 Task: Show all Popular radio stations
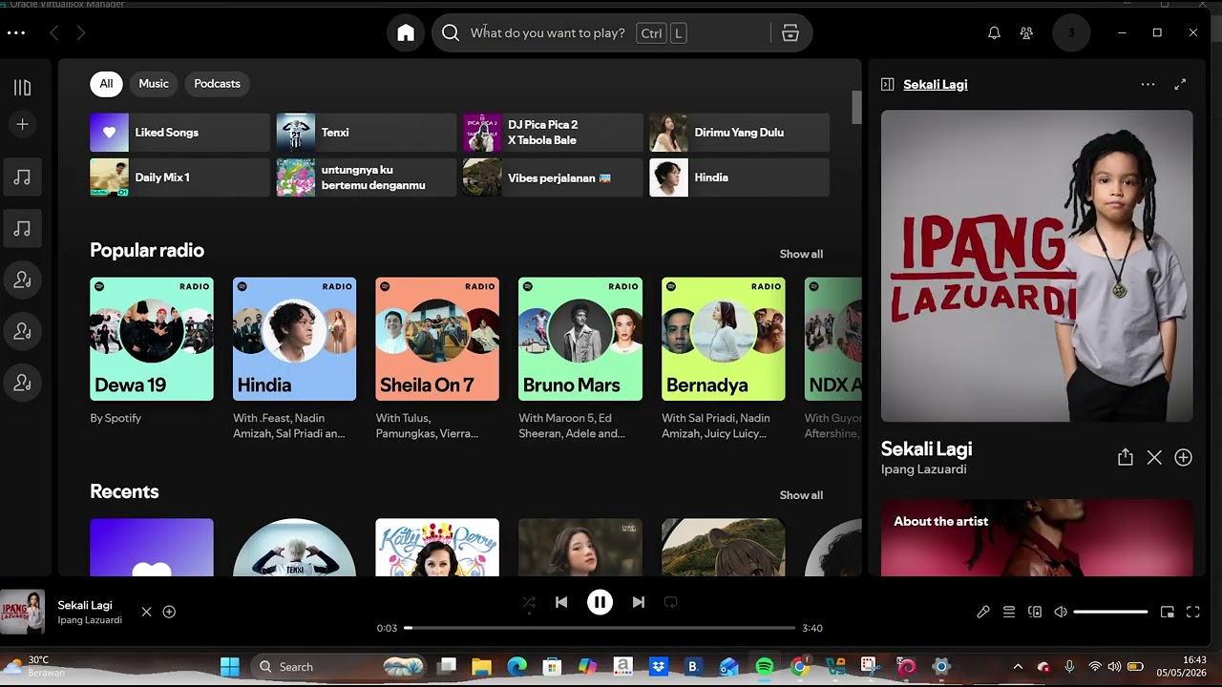click(801, 254)
